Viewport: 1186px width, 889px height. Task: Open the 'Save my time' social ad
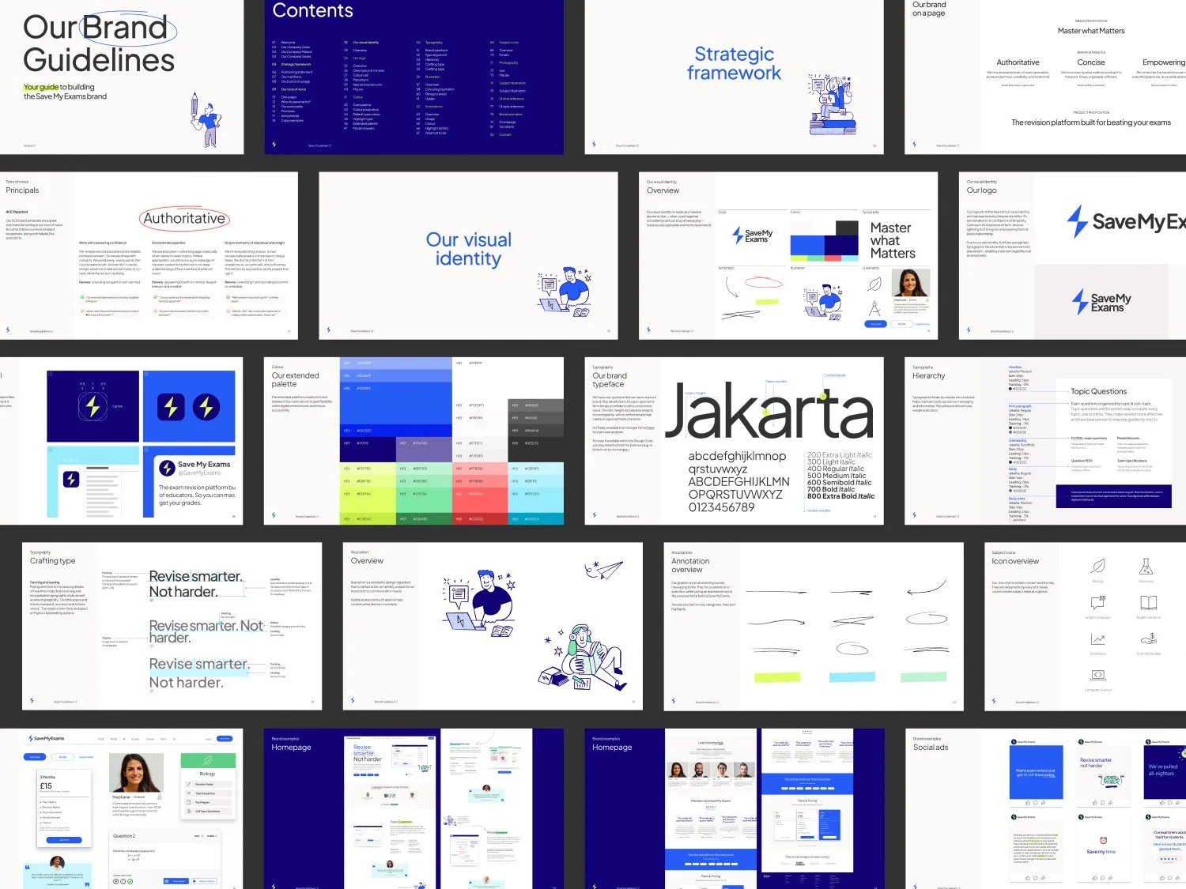pyautogui.click(x=1103, y=849)
